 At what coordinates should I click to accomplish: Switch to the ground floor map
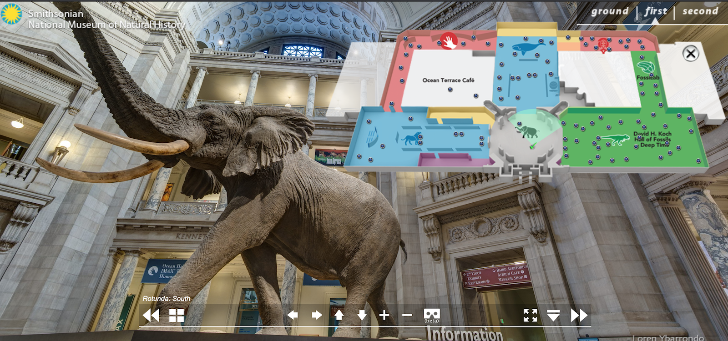(610, 11)
